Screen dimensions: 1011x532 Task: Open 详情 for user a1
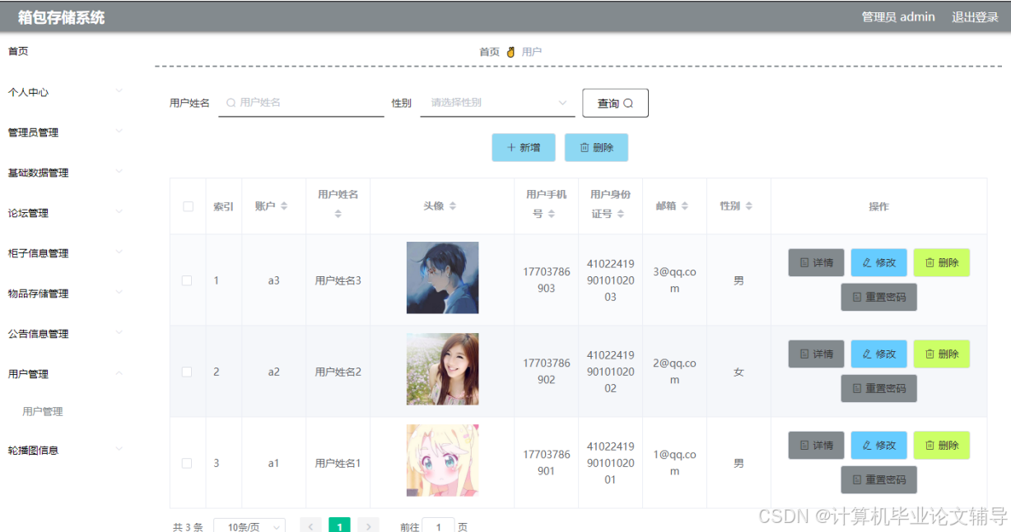tap(816, 445)
